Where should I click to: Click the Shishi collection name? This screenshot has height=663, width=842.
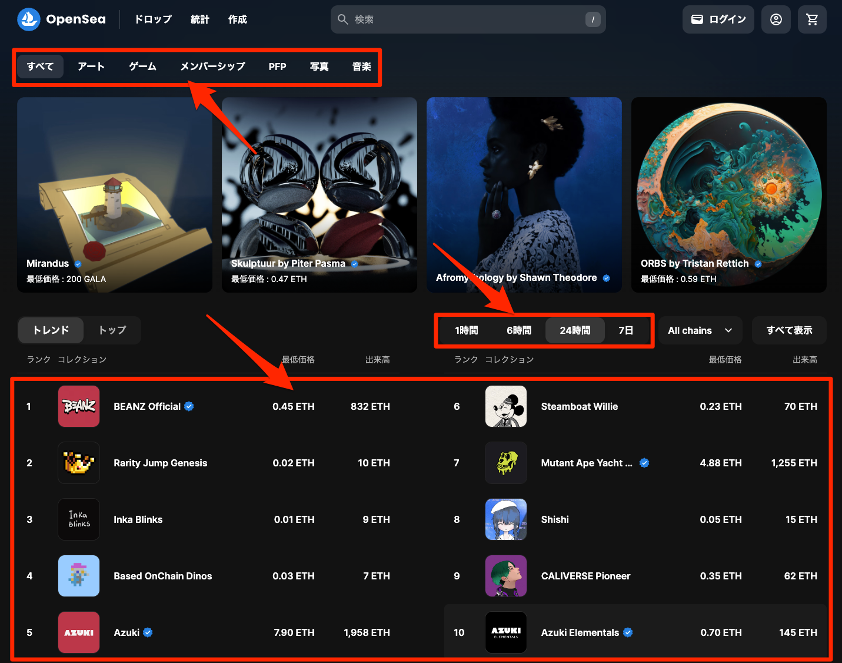pyautogui.click(x=555, y=519)
